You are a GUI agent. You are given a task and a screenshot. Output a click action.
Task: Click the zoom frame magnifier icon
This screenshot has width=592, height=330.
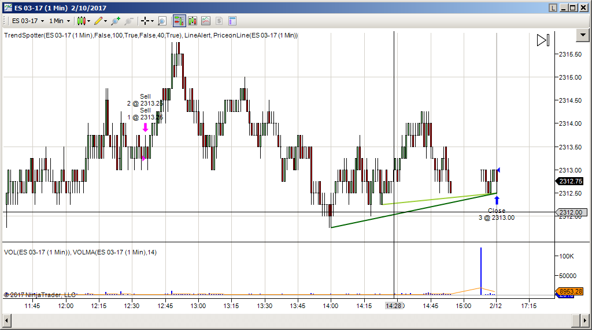coord(162,21)
